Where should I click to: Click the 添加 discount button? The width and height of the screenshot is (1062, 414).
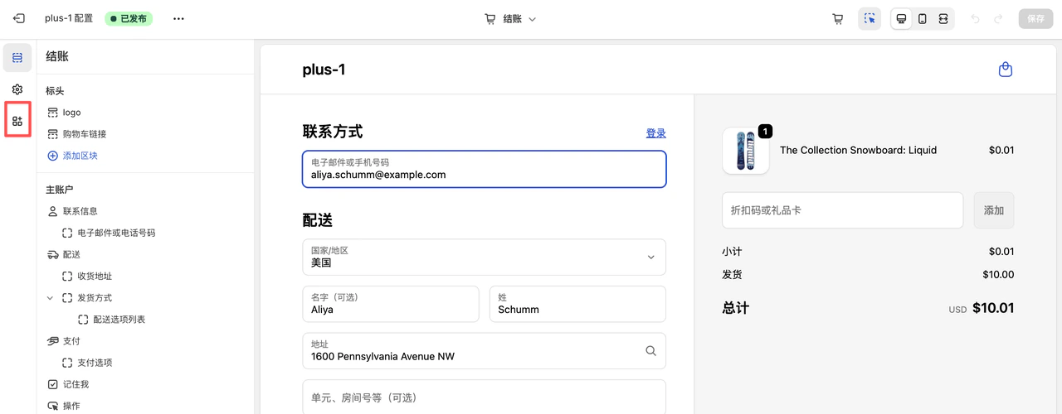point(994,210)
